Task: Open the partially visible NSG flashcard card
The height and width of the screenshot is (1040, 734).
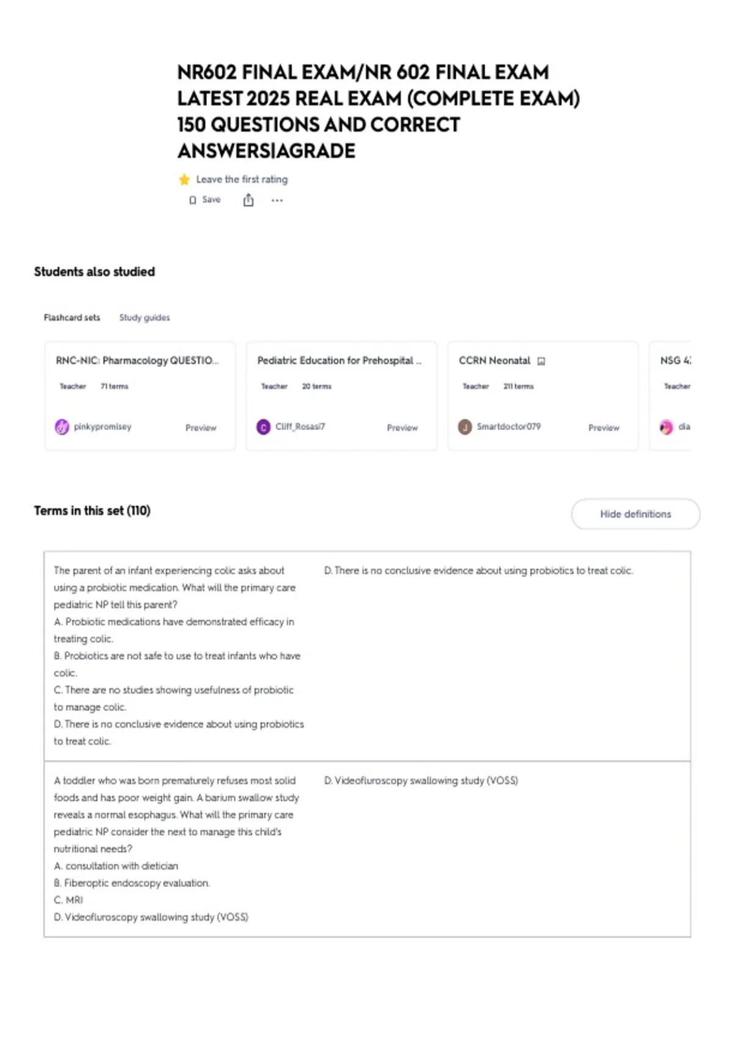Action: click(x=670, y=396)
